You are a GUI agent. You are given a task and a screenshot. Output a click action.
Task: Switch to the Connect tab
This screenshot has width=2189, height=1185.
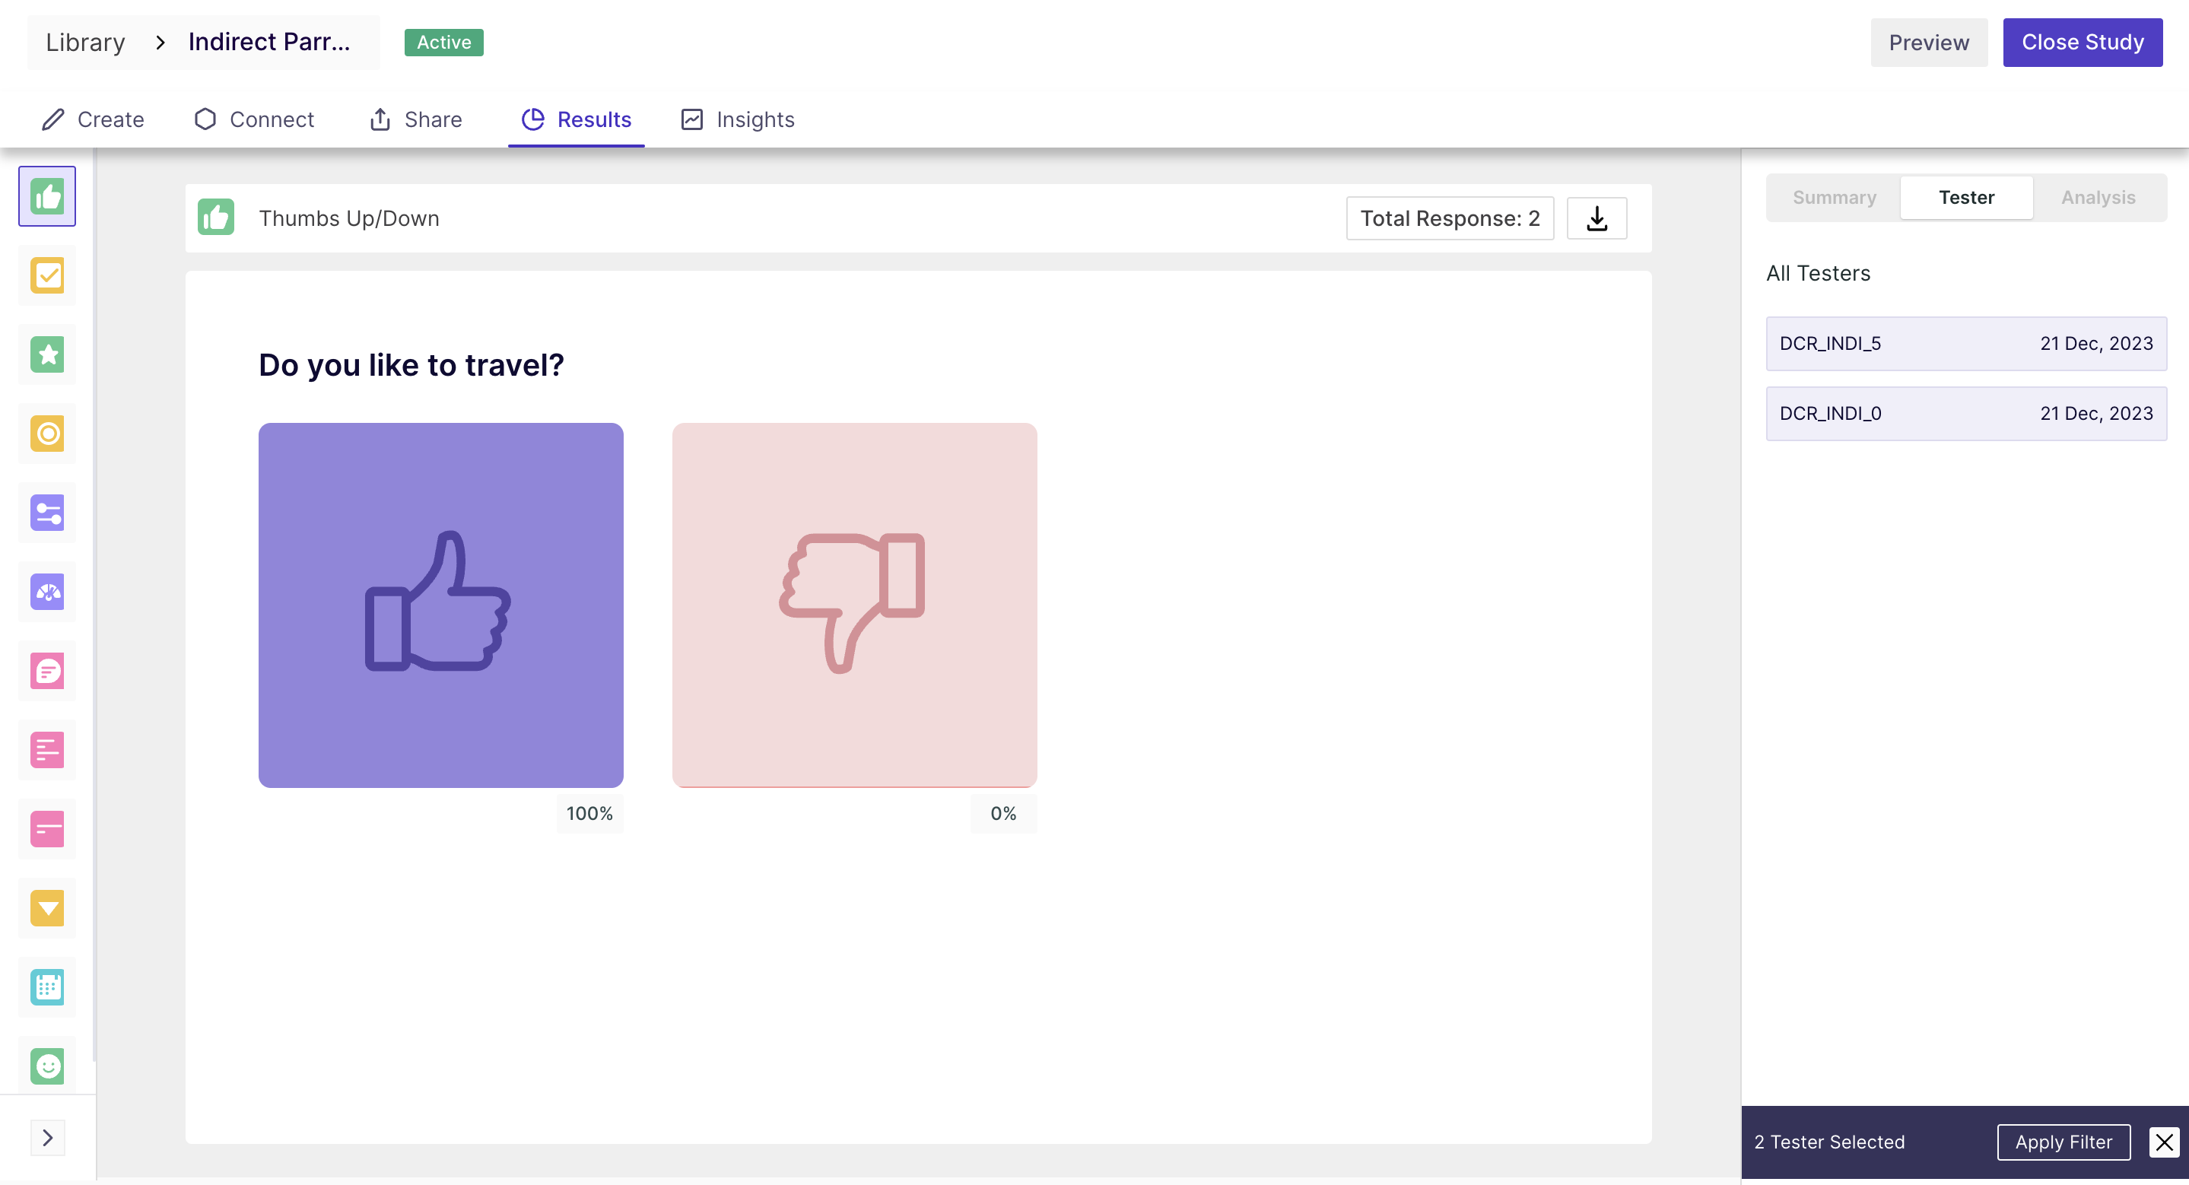click(x=254, y=119)
